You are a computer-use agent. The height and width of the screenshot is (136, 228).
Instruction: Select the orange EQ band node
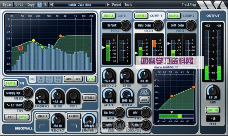click(60, 36)
